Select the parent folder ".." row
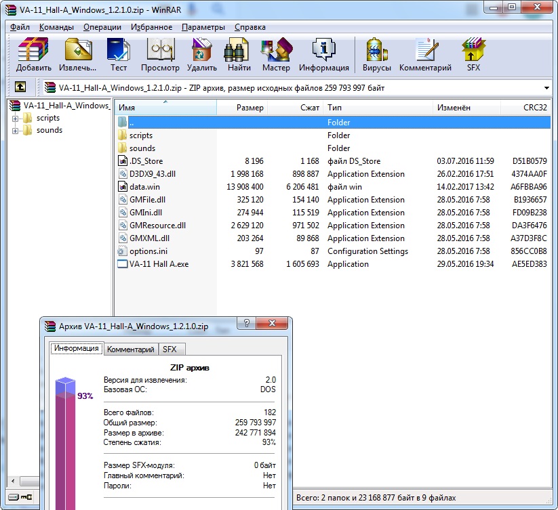The image size is (558, 510). click(334, 123)
